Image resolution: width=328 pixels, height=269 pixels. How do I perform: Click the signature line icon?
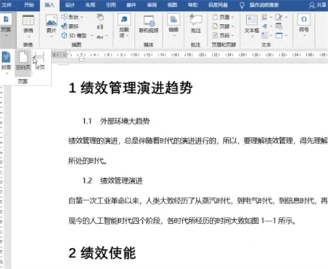[x=279, y=17]
